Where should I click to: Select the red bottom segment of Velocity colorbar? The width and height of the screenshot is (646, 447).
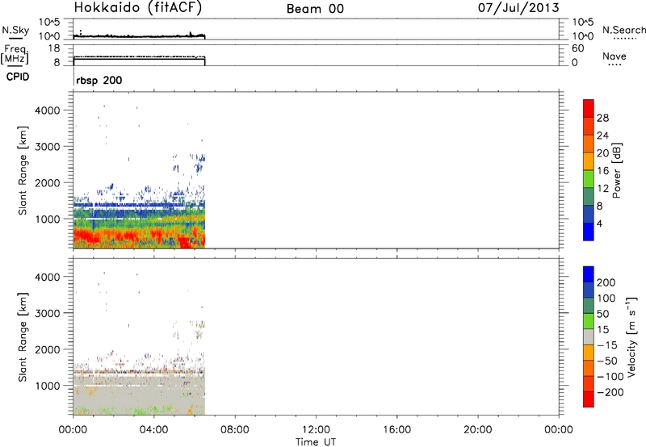tap(589, 399)
